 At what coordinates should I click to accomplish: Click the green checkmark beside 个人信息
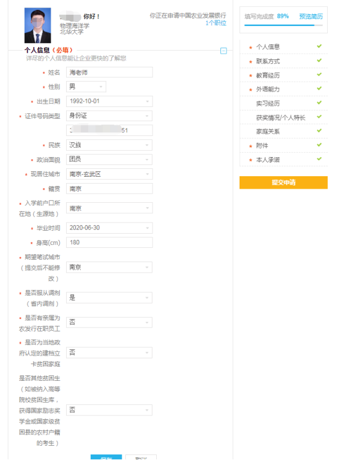coord(319,46)
